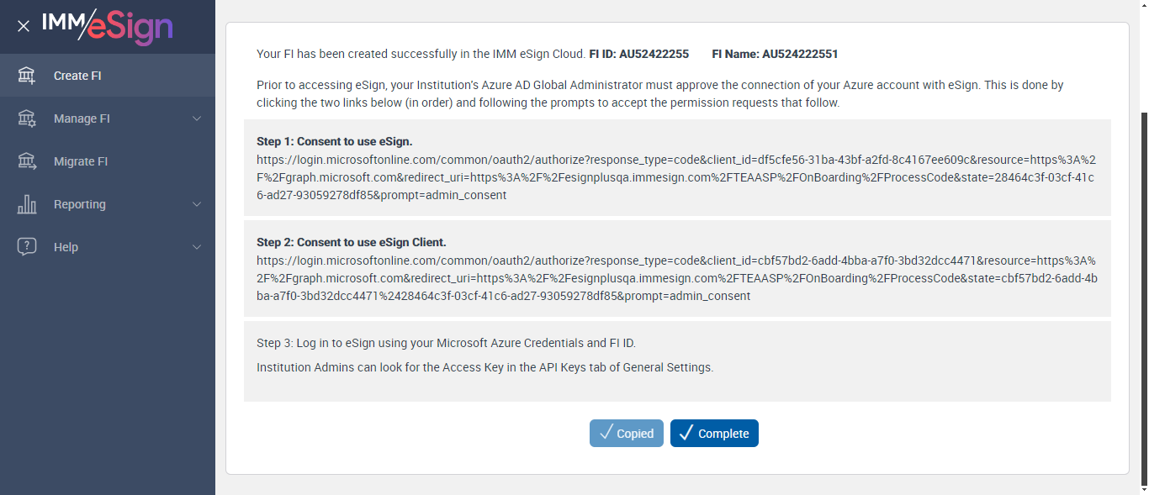Screen dimensions: 1149x495
Task: Expand the Help submenu chevron
Action: point(197,247)
